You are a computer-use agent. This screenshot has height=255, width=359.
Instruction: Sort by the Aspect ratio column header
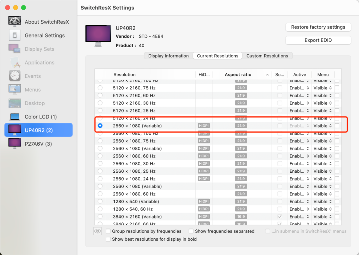coord(238,75)
